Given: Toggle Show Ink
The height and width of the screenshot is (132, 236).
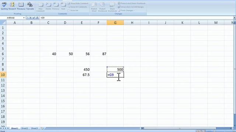Looking at the screenshot, I should coord(73,11).
